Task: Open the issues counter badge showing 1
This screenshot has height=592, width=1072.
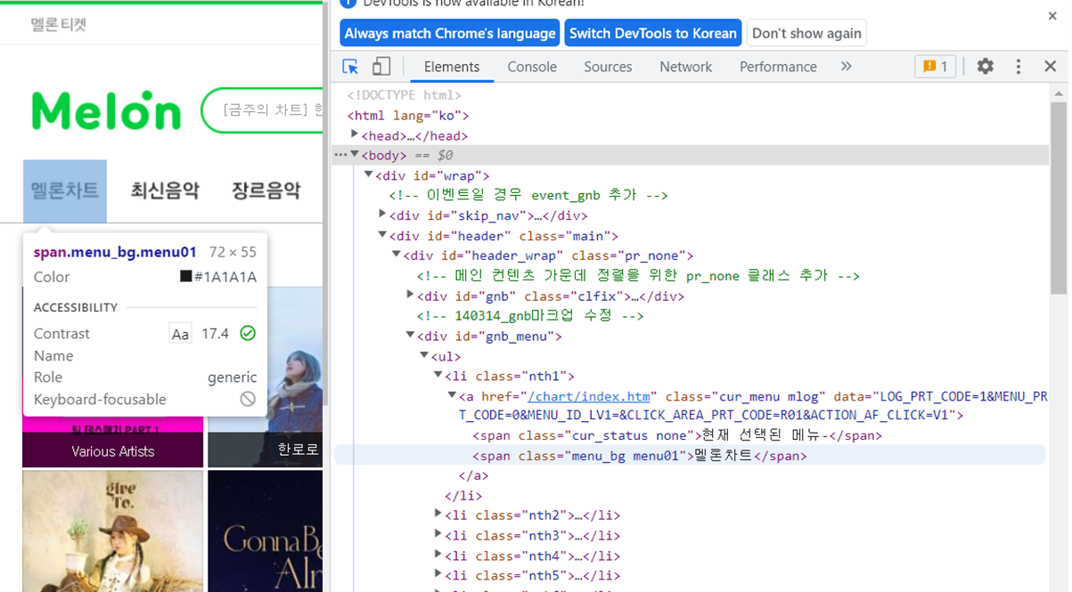Action: (936, 67)
